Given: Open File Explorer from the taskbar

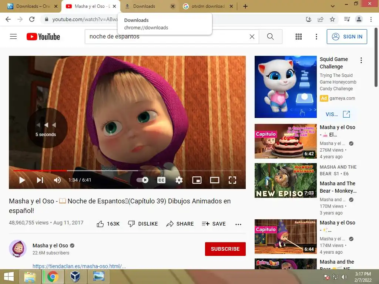Looking at the screenshot, I should point(30,277).
